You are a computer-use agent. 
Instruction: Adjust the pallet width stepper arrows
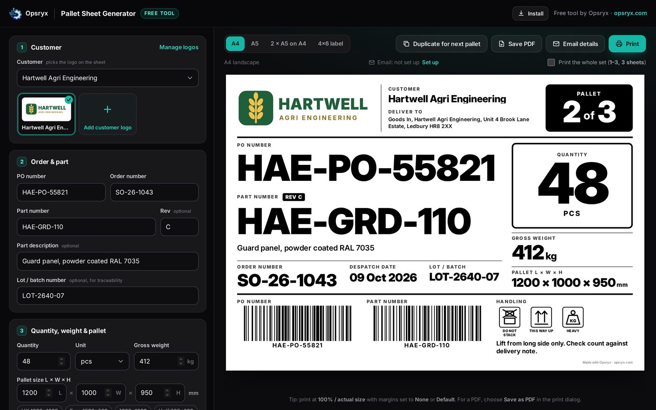pyautogui.click(x=108, y=393)
